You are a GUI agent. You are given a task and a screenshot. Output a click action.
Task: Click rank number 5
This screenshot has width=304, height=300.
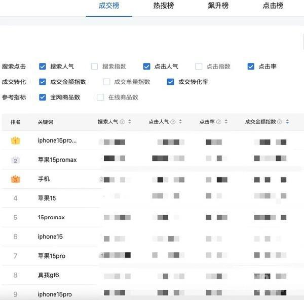click(16, 217)
